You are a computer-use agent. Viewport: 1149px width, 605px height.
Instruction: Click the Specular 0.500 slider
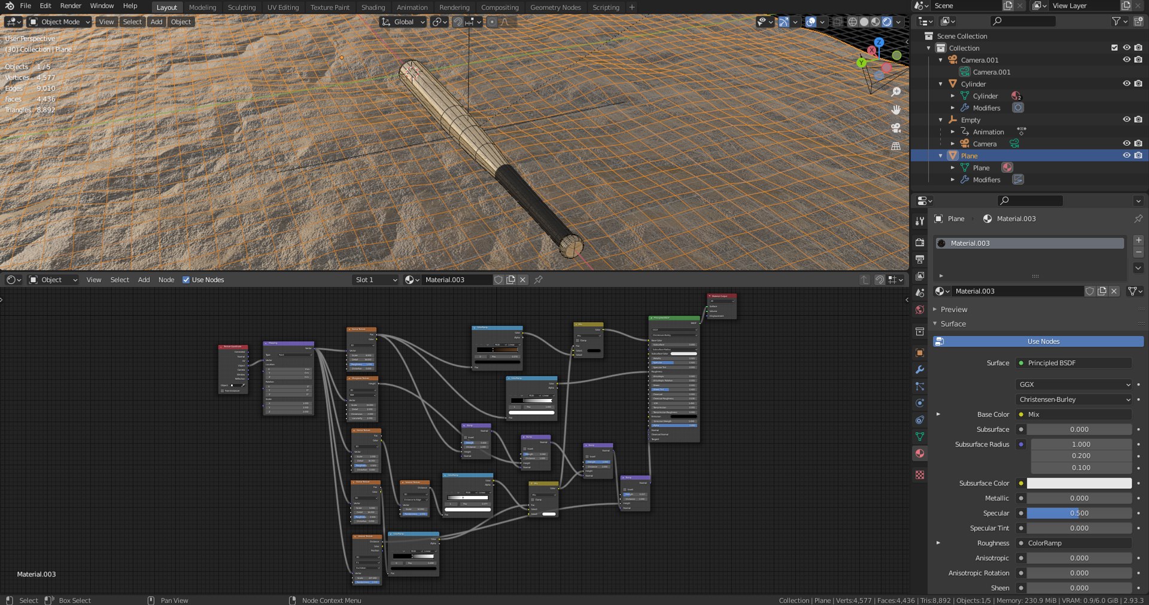pyautogui.click(x=1079, y=513)
